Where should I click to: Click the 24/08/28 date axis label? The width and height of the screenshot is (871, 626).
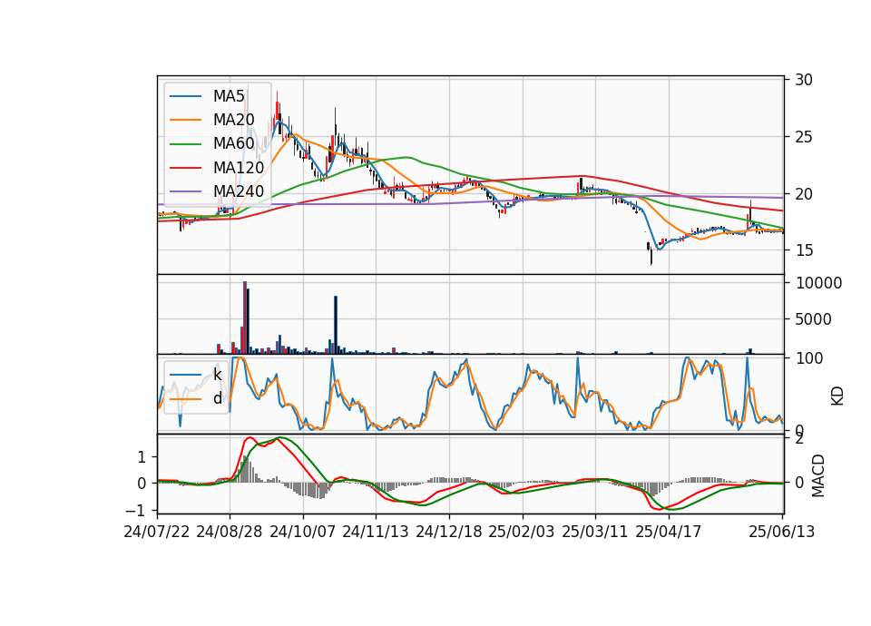point(230,532)
